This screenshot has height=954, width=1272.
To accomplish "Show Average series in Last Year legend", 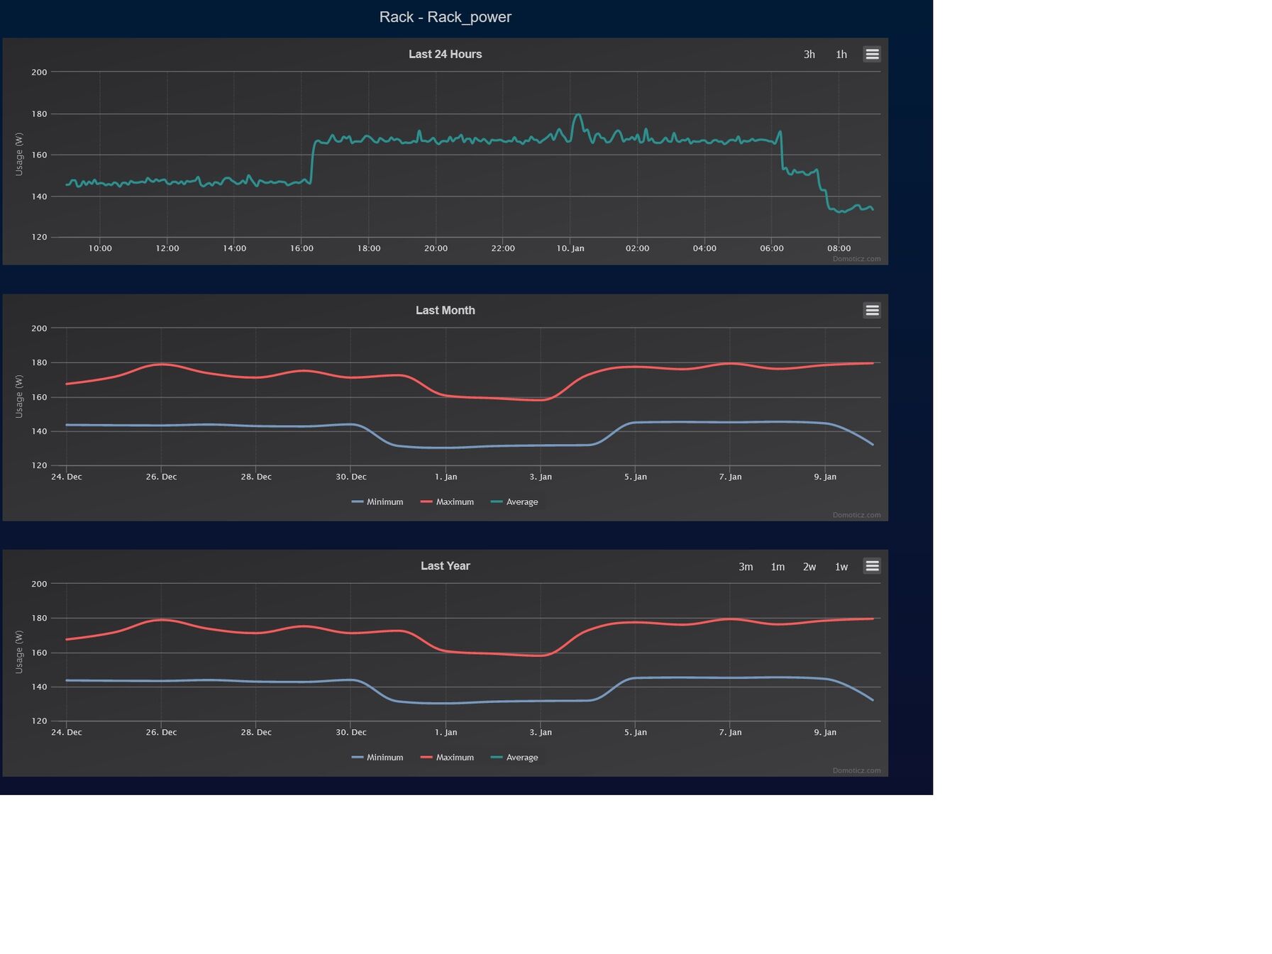I will 514,757.
